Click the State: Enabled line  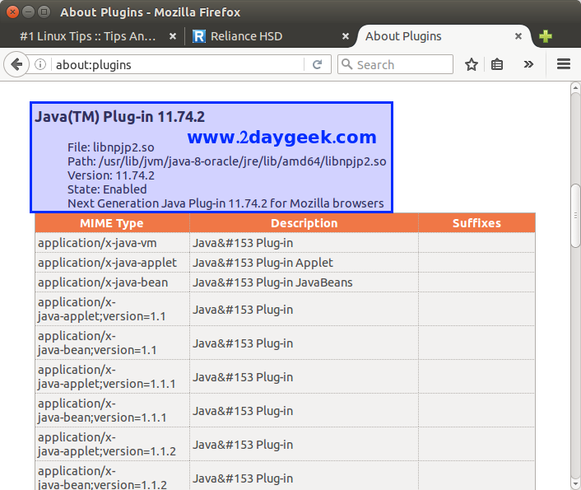[x=107, y=189]
